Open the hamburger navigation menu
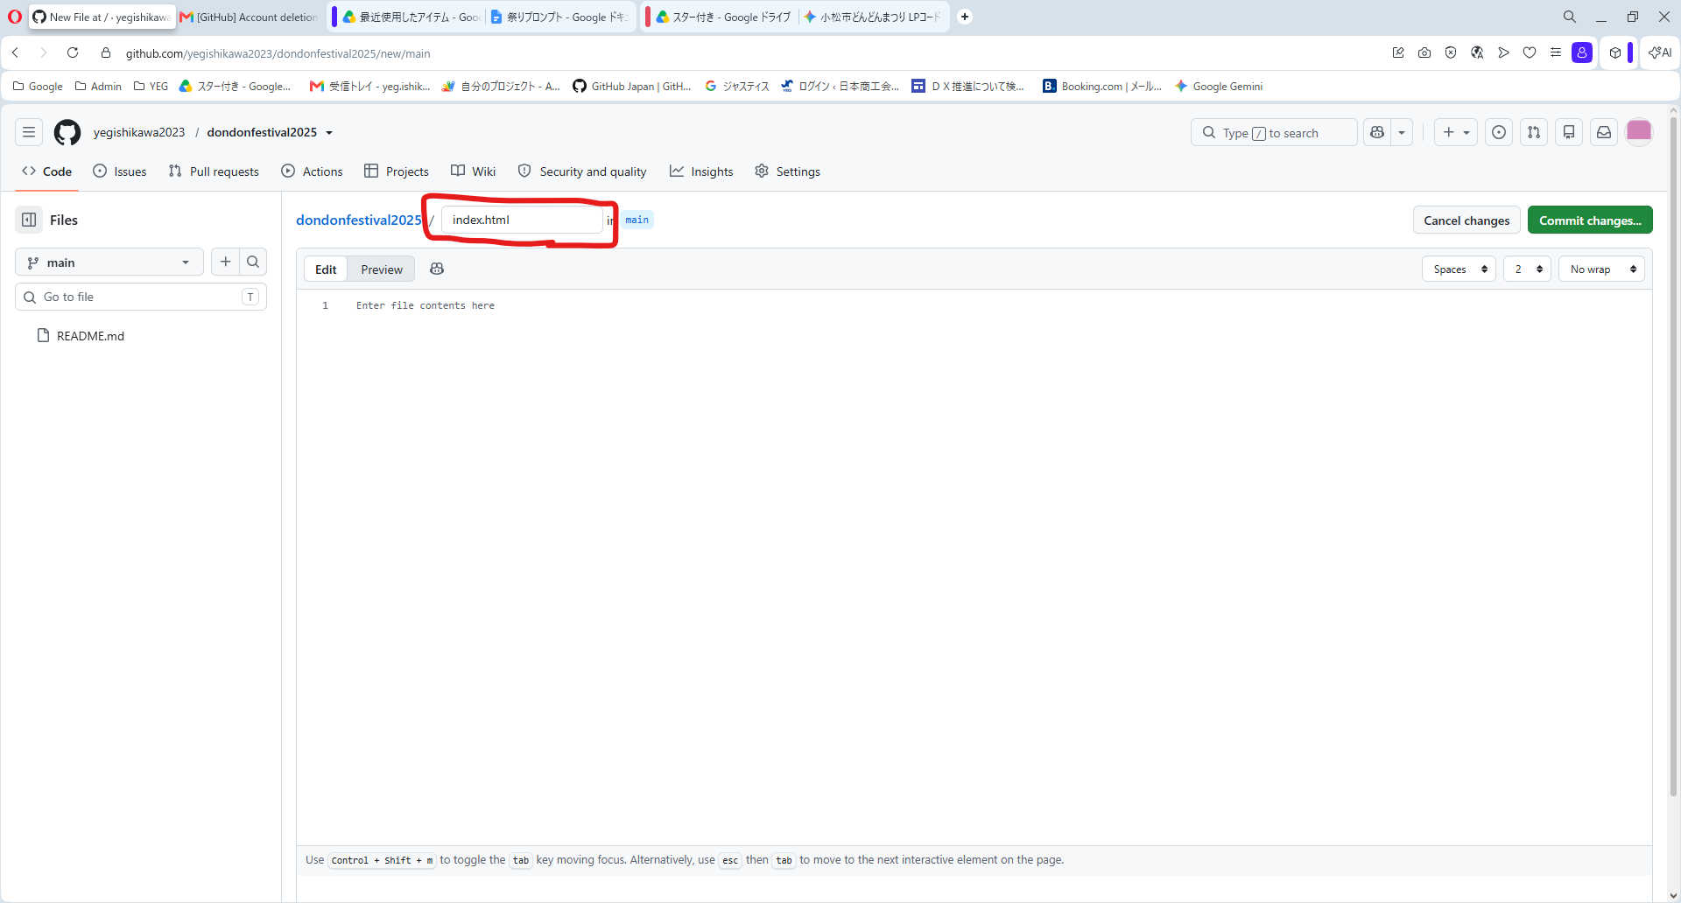The width and height of the screenshot is (1681, 903). (x=29, y=132)
